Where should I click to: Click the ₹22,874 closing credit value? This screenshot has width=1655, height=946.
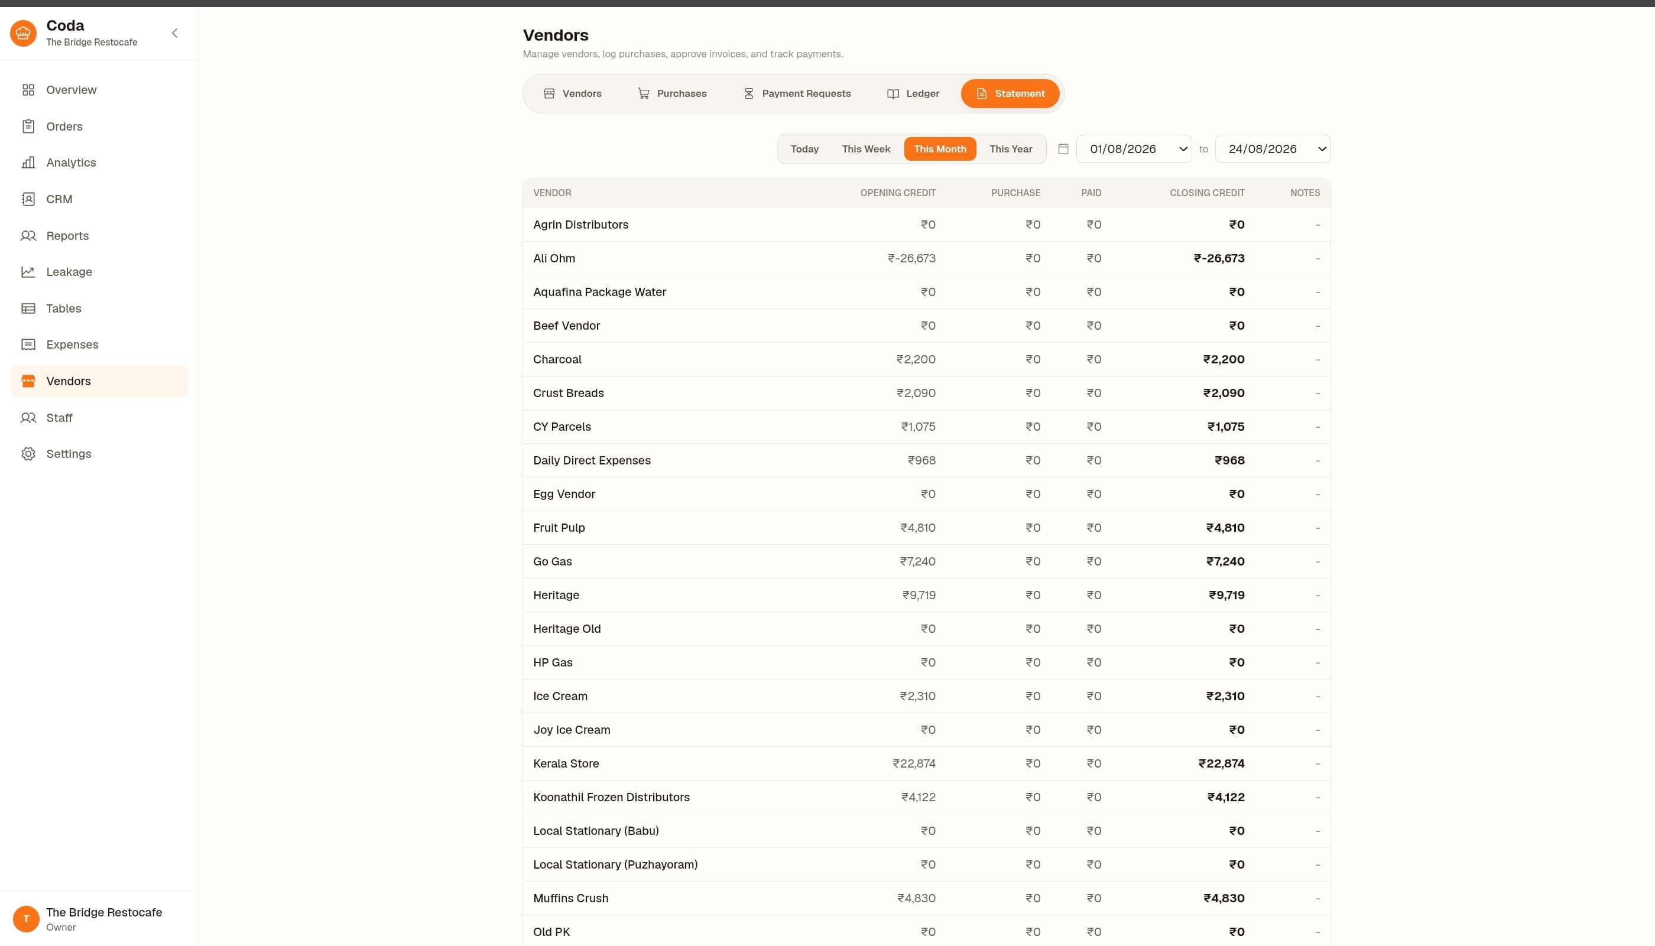1221,763
